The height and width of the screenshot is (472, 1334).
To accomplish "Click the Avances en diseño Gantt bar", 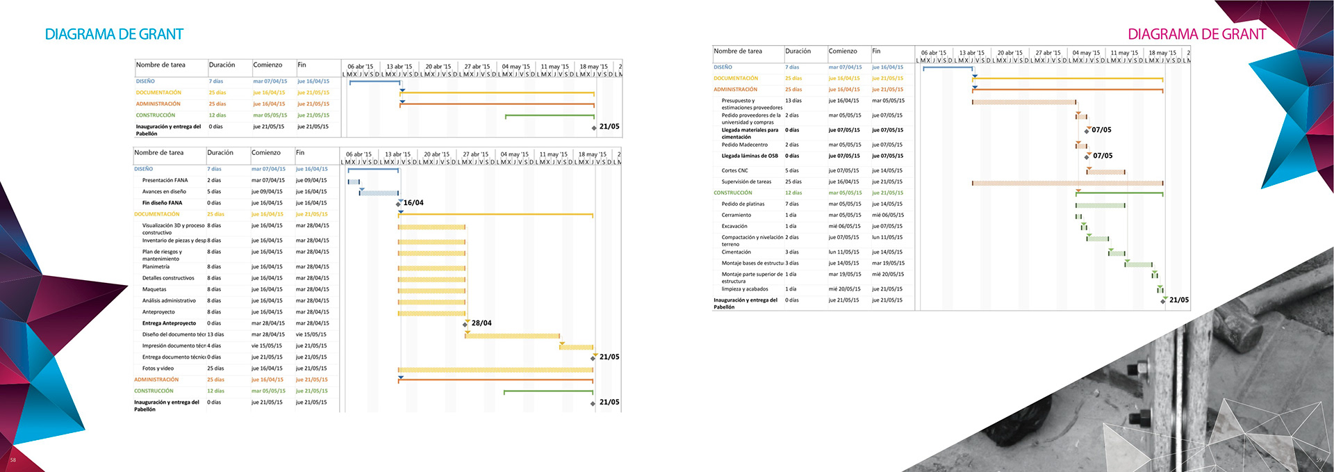I will tap(379, 193).
